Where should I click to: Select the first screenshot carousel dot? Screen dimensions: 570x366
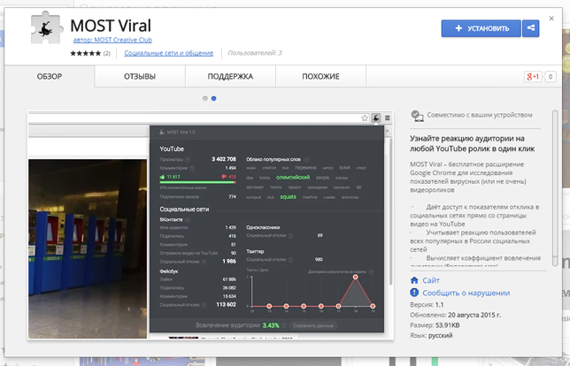tap(205, 98)
